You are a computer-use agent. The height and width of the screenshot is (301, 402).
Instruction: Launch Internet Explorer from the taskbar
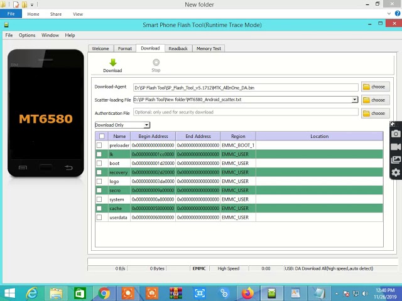pyautogui.click(x=32, y=293)
